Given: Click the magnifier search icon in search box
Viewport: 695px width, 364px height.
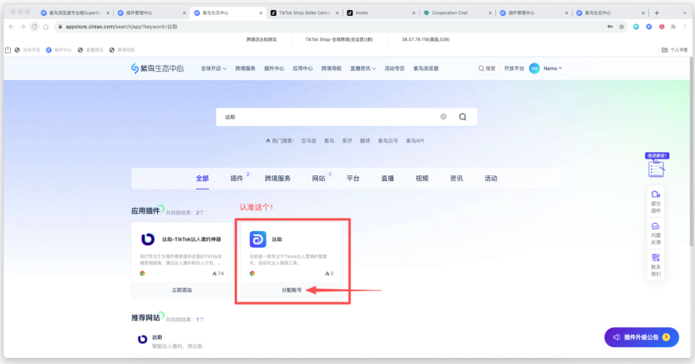Looking at the screenshot, I should pos(463,117).
